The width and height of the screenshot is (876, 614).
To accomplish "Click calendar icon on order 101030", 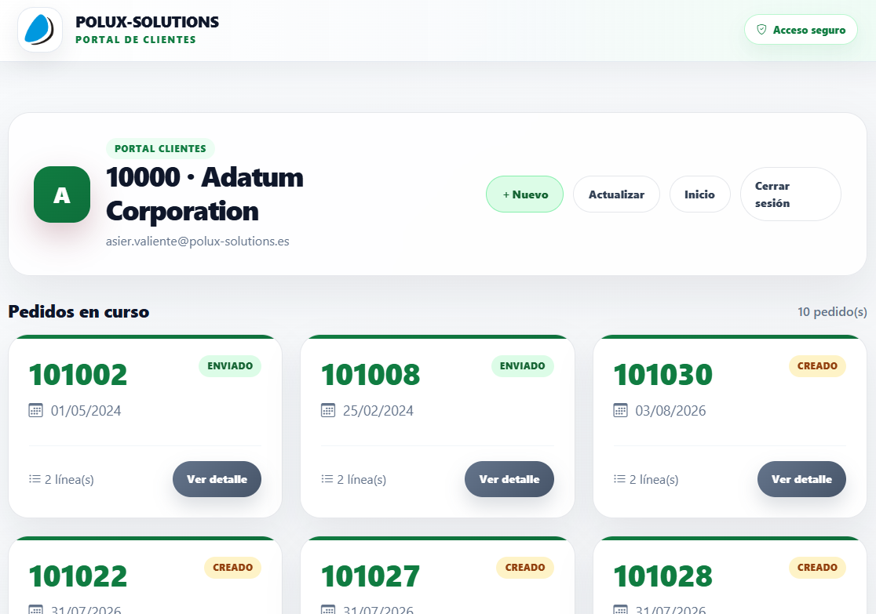I will click(620, 410).
